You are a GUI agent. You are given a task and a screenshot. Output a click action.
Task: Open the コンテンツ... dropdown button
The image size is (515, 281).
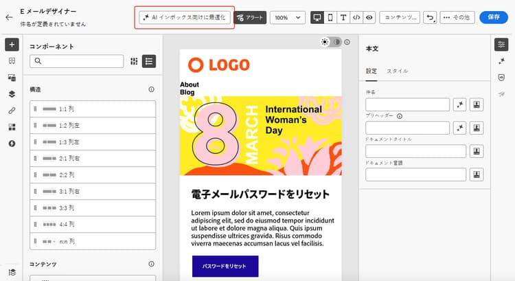click(x=400, y=17)
